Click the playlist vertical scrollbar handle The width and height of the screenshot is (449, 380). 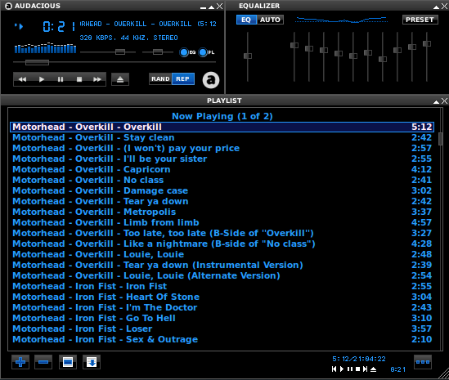point(440,138)
